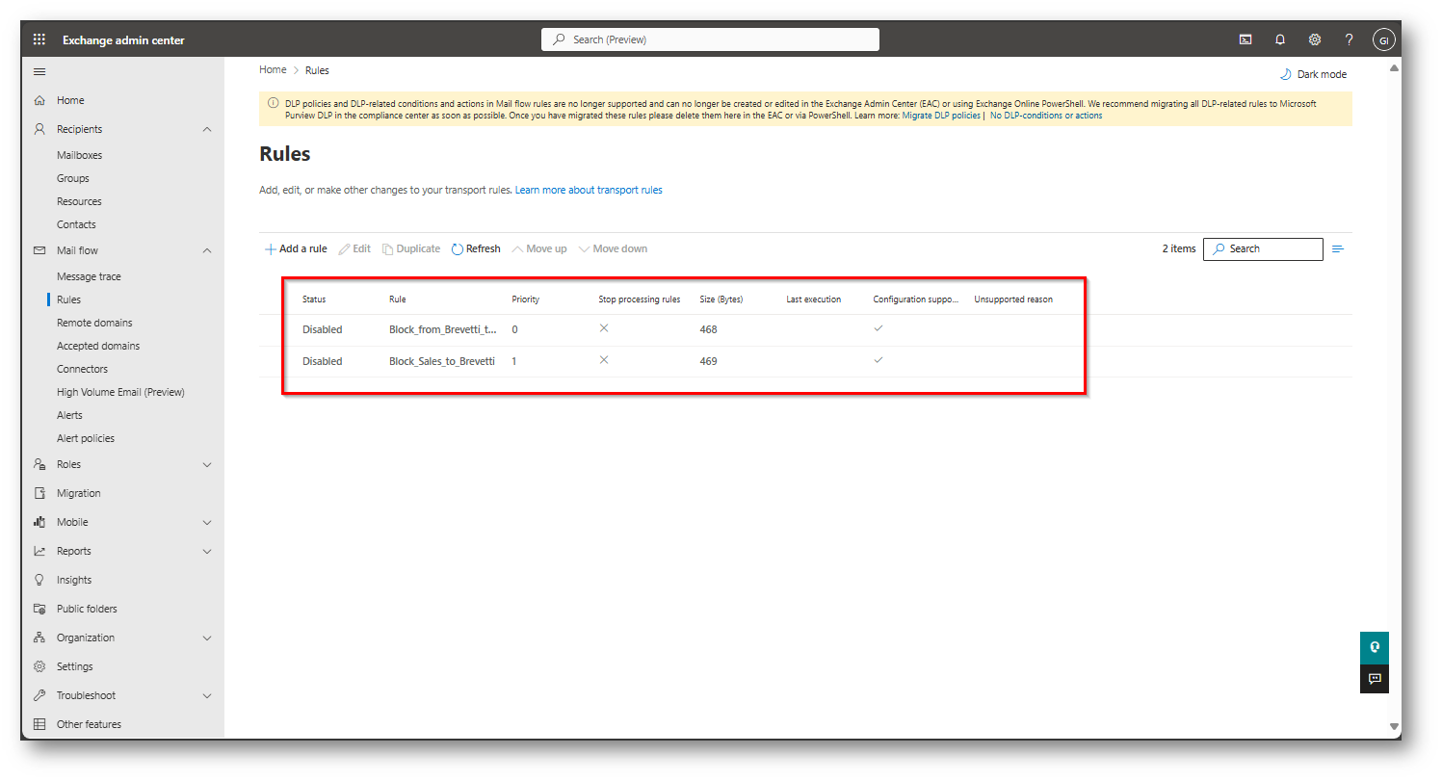Open the Cloud Shell terminal icon
Viewport: 1442px width, 781px height.
pyautogui.click(x=1245, y=39)
